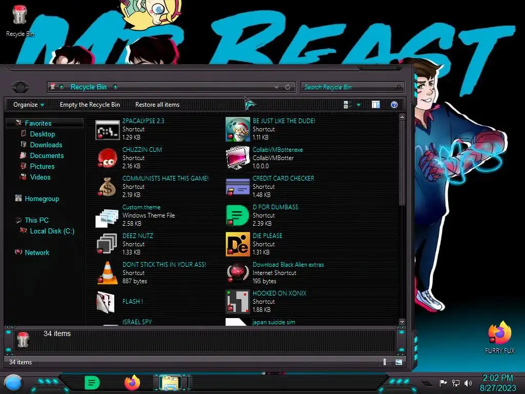The width and height of the screenshot is (525, 394).
Task: Select the CREDIT CARD CHECKER icon
Action: click(x=238, y=187)
